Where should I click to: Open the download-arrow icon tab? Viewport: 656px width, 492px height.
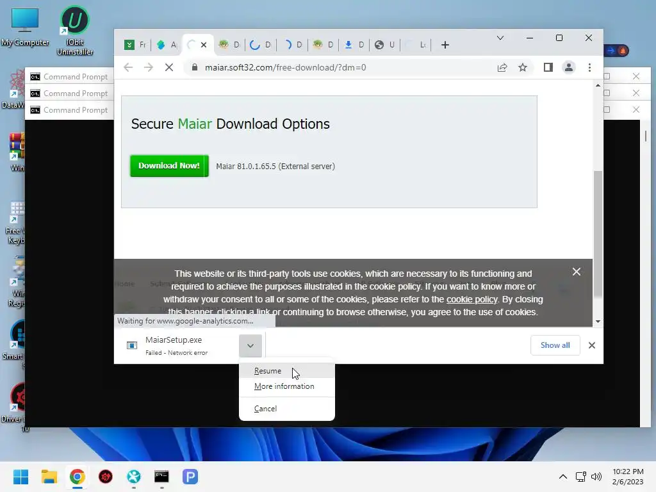[x=354, y=45]
